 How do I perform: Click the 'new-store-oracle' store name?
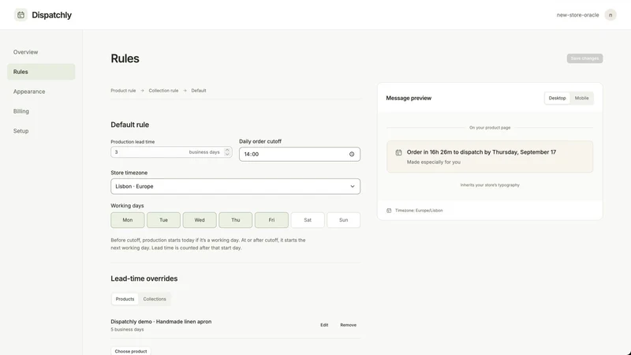pos(577,15)
